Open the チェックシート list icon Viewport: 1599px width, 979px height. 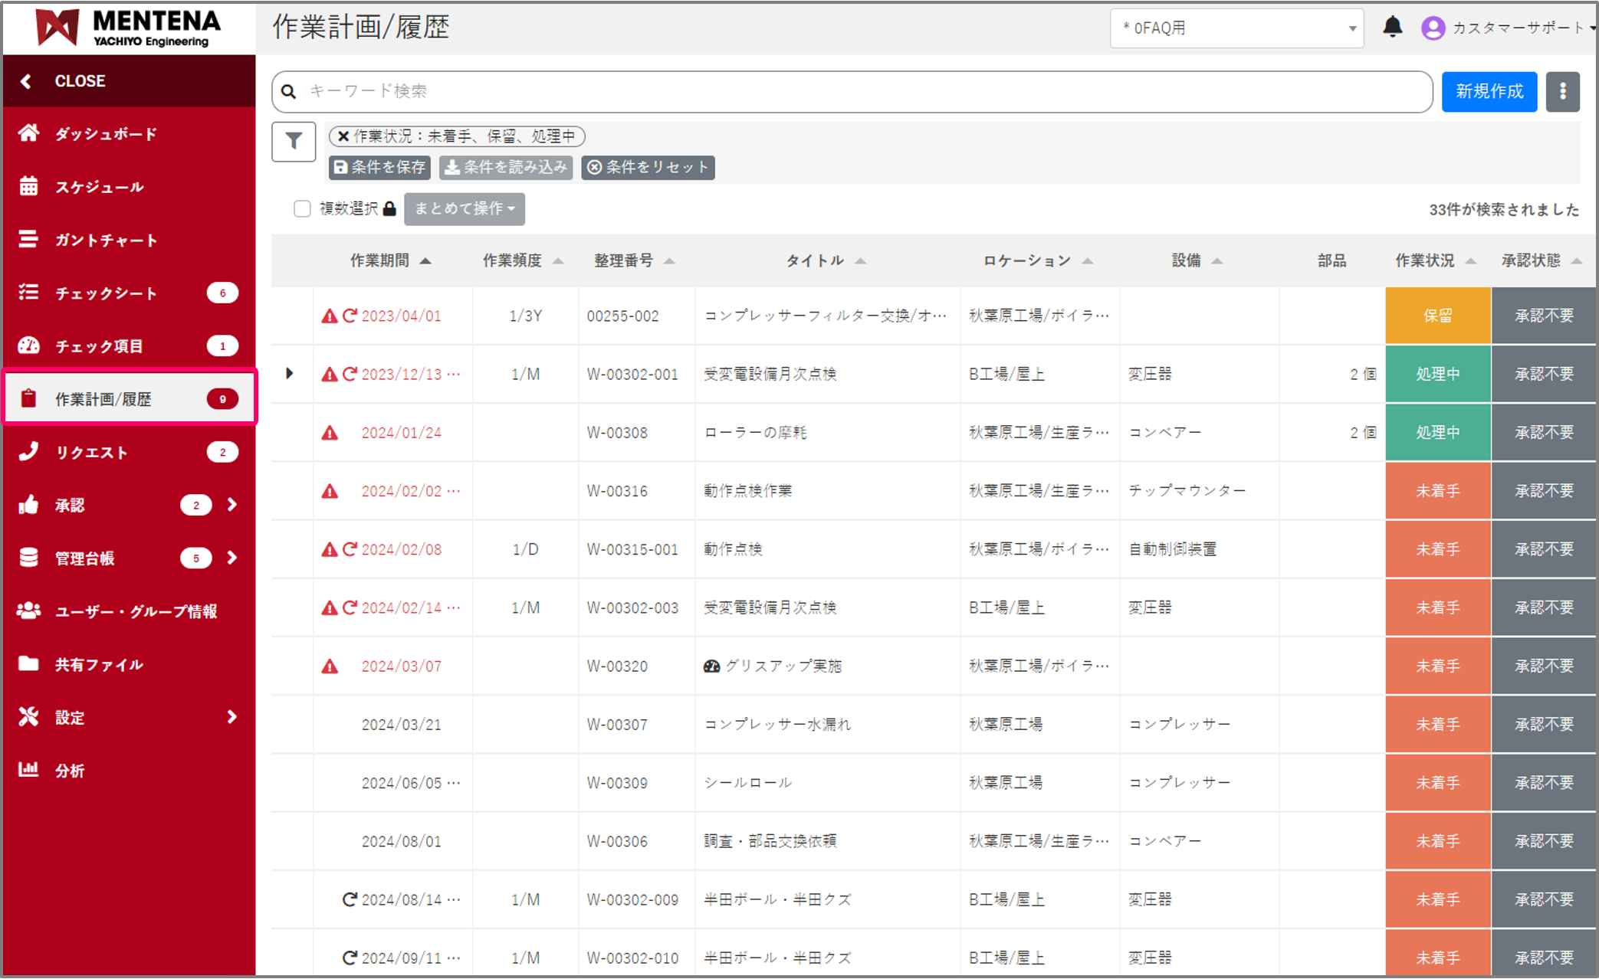28,292
